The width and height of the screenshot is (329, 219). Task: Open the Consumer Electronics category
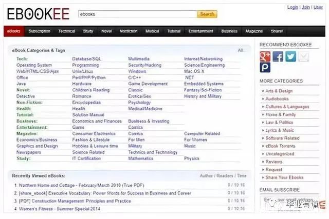click(94, 133)
